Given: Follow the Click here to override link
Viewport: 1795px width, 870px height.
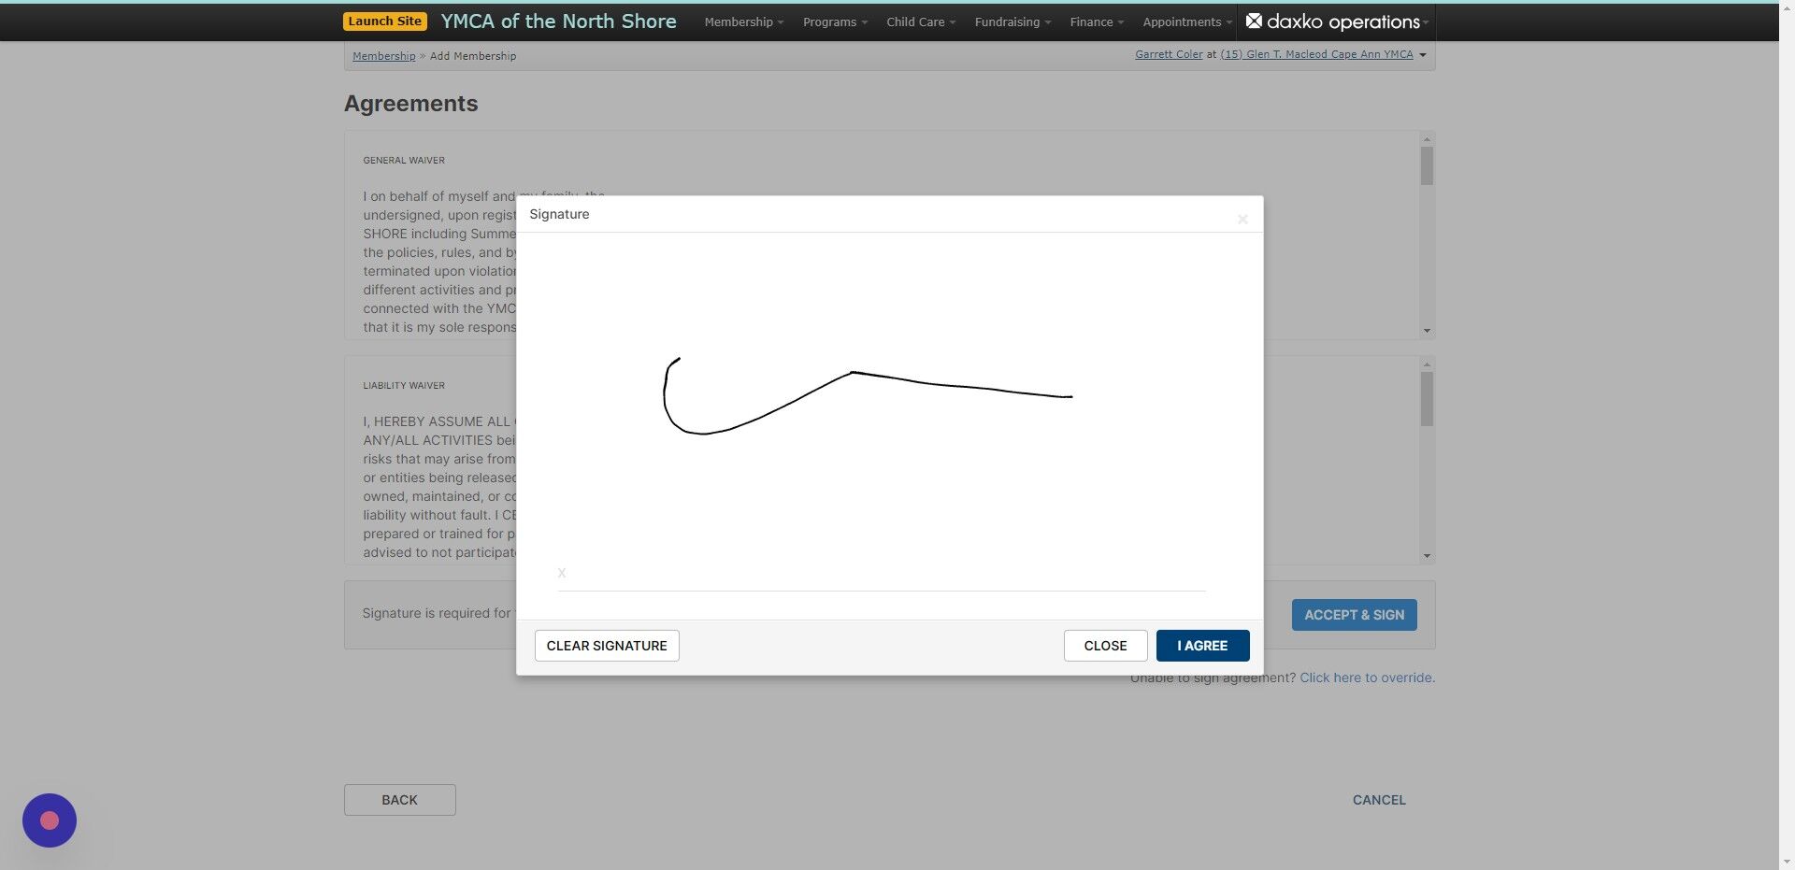Looking at the screenshot, I should point(1366,677).
